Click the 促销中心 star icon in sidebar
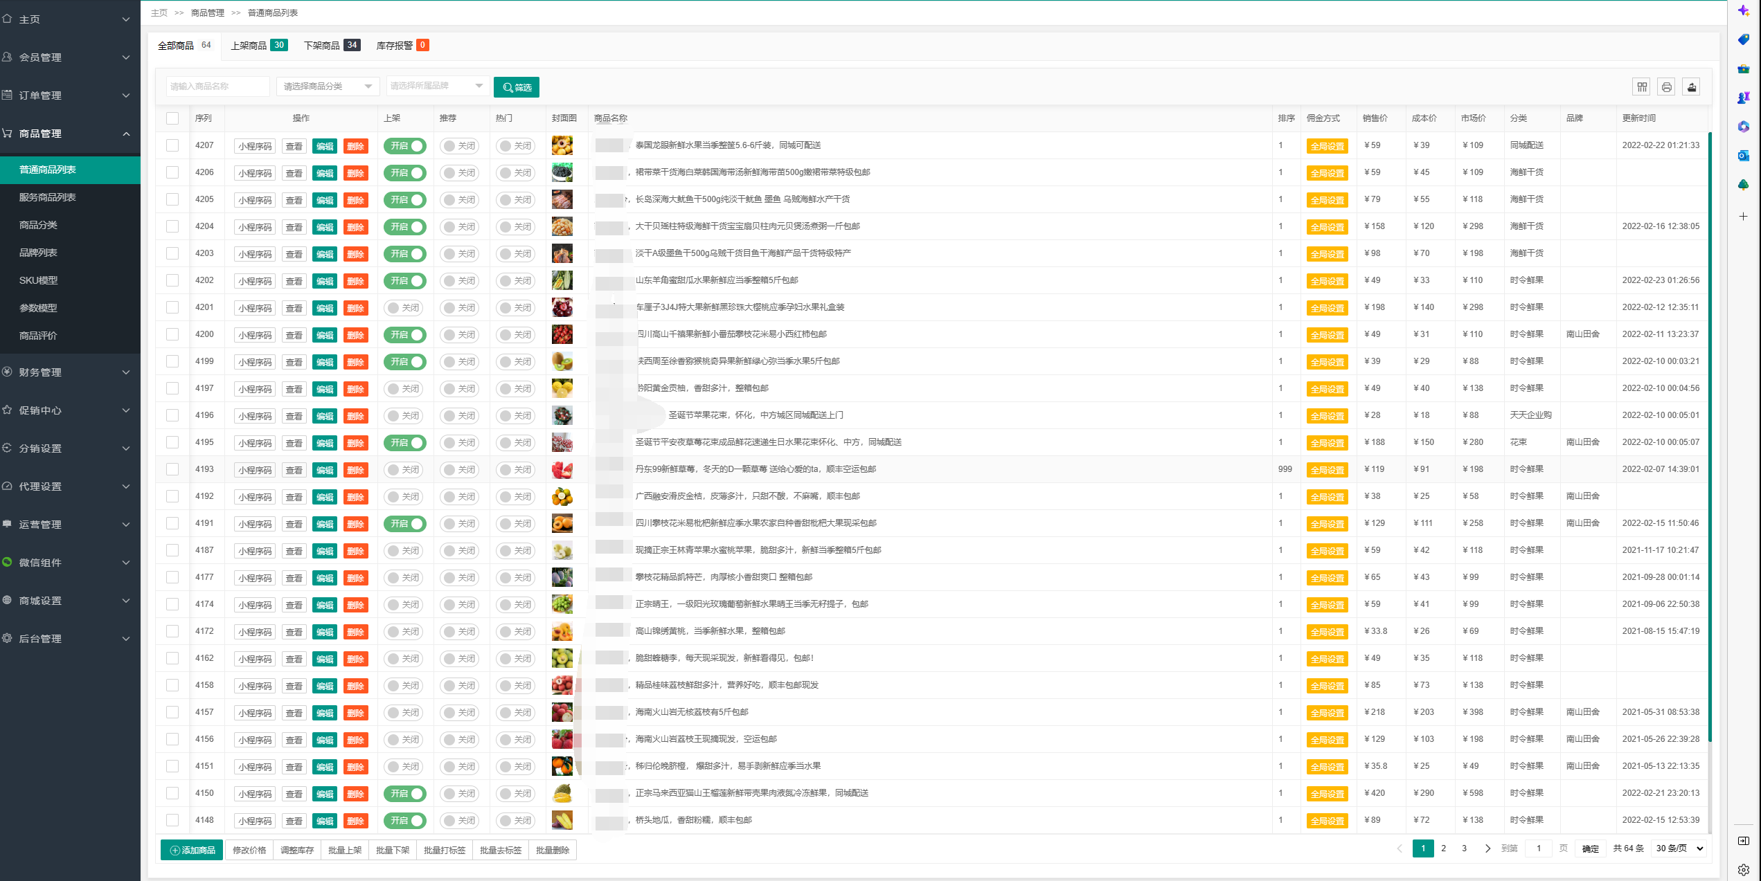The image size is (1761, 881). (7, 410)
